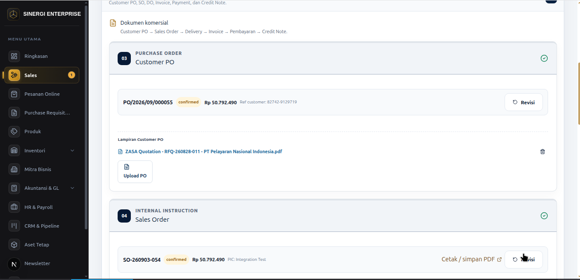Open the Produk tag icon
Viewport: 580px width, 280px height.
click(x=14, y=131)
